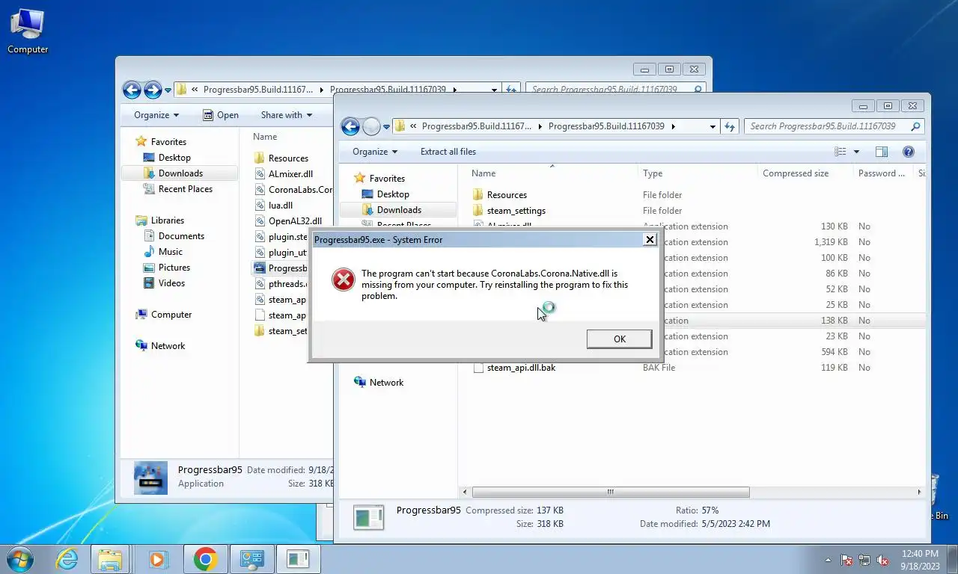Open Google Chrome from taskbar
This screenshot has height=574, width=958.
tap(205, 559)
